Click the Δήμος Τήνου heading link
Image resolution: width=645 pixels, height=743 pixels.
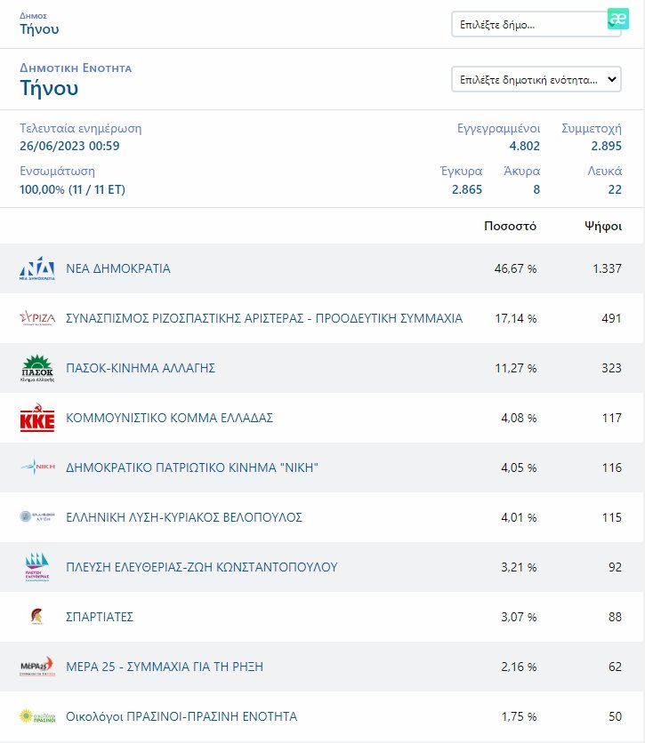pos(39,29)
